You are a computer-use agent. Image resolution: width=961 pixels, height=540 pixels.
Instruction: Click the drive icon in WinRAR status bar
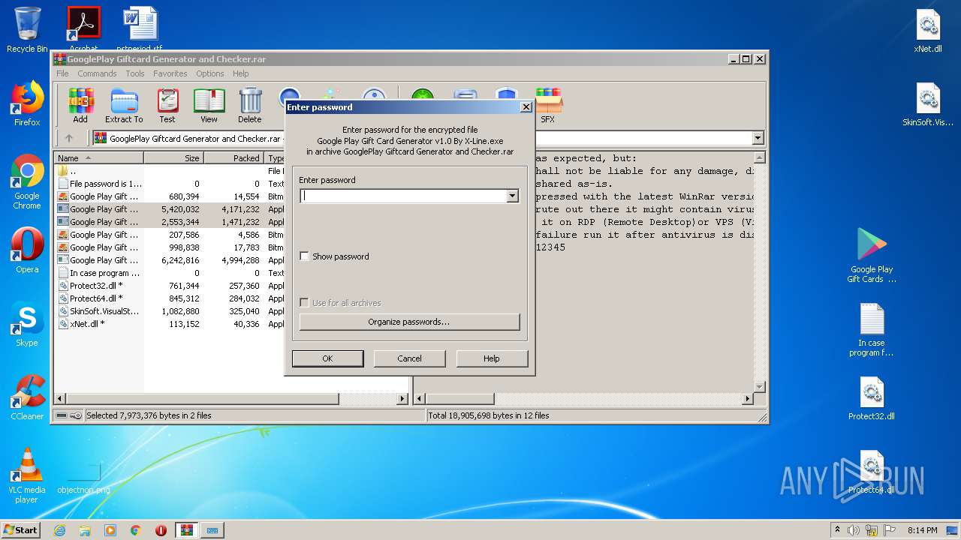pyautogui.click(x=62, y=415)
